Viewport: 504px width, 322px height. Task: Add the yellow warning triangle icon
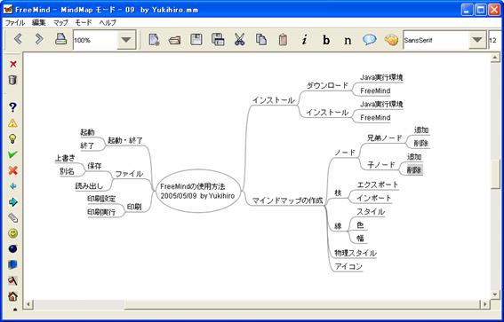tap(12, 122)
